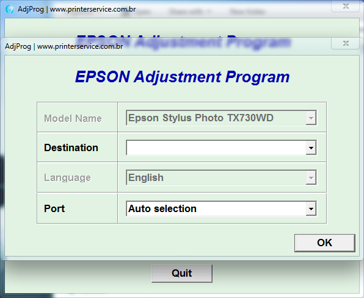The image size is (364, 298).
Task: Click the Destination label
Action: (71, 147)
